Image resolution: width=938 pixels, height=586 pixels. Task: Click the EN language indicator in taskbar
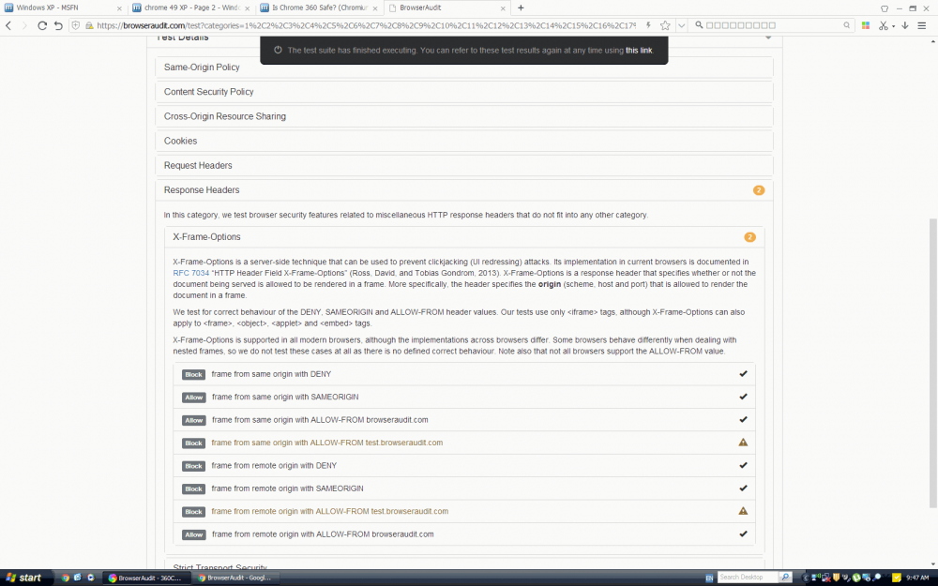(709, 578)
